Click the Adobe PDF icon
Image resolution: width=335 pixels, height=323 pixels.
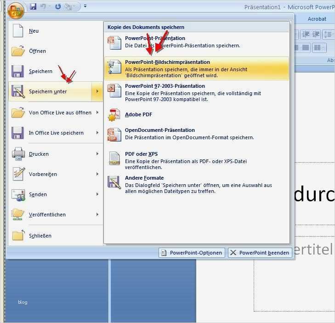click(114, 115)
